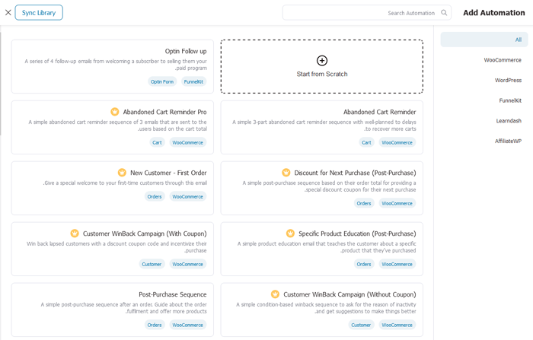Click crown icon beside Abandoned Cart Reminder Pro
The image size is (533, 340).
point(115,112)
